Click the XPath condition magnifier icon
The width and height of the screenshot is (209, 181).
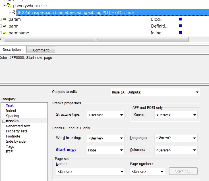(14, 12)
